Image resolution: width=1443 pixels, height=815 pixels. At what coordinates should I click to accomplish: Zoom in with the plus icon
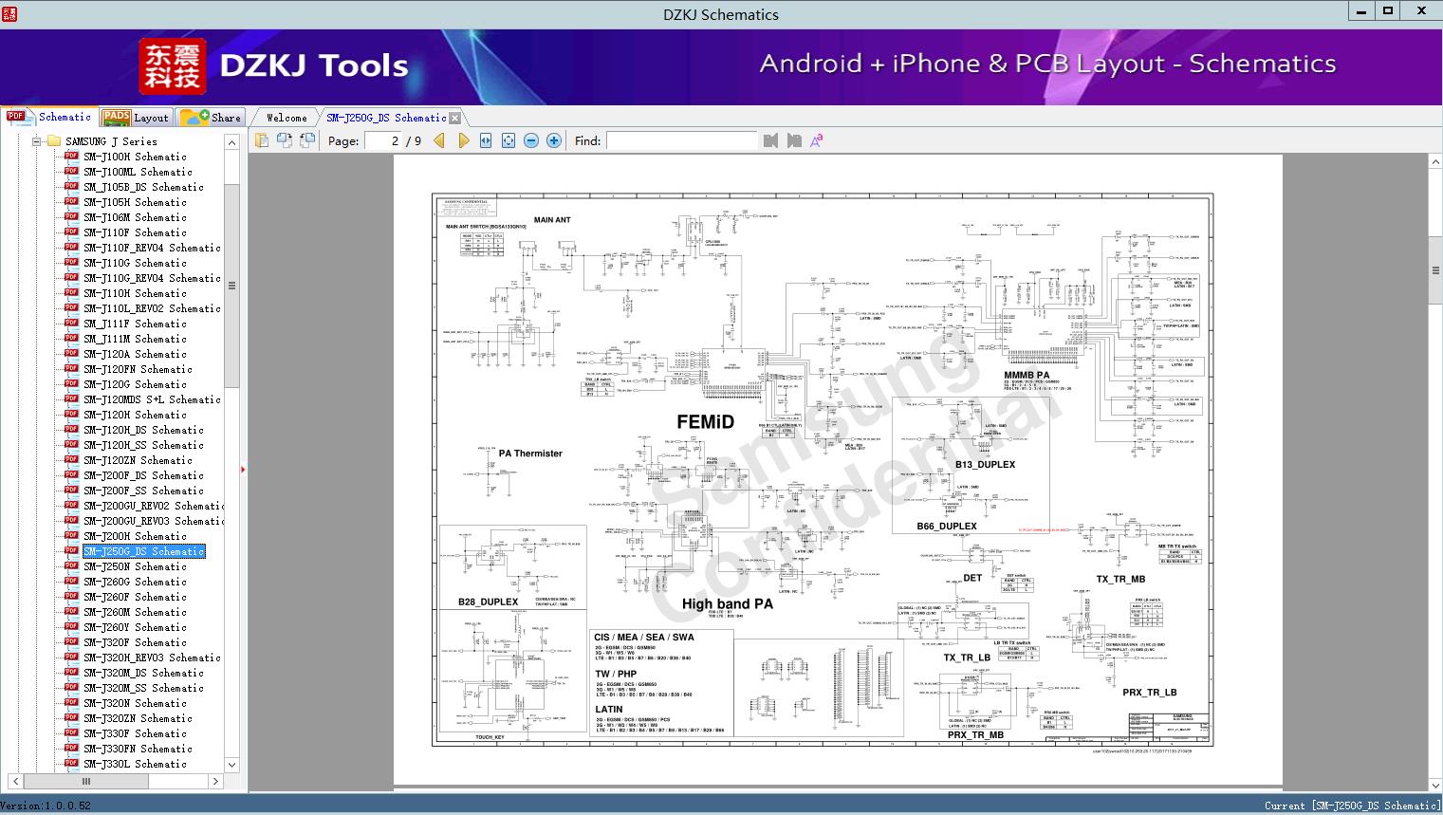pos(554,140)
